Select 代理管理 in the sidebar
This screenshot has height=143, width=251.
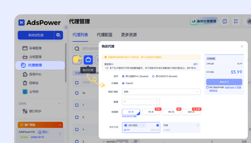tap(40, 65)
